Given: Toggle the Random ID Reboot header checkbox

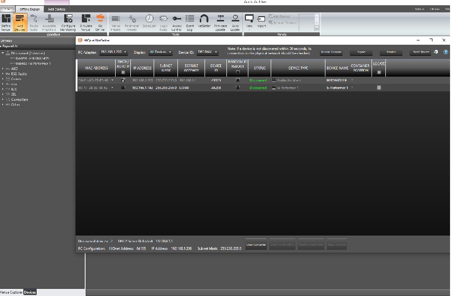Looking at the screenshot, I should tap(237, 72).
